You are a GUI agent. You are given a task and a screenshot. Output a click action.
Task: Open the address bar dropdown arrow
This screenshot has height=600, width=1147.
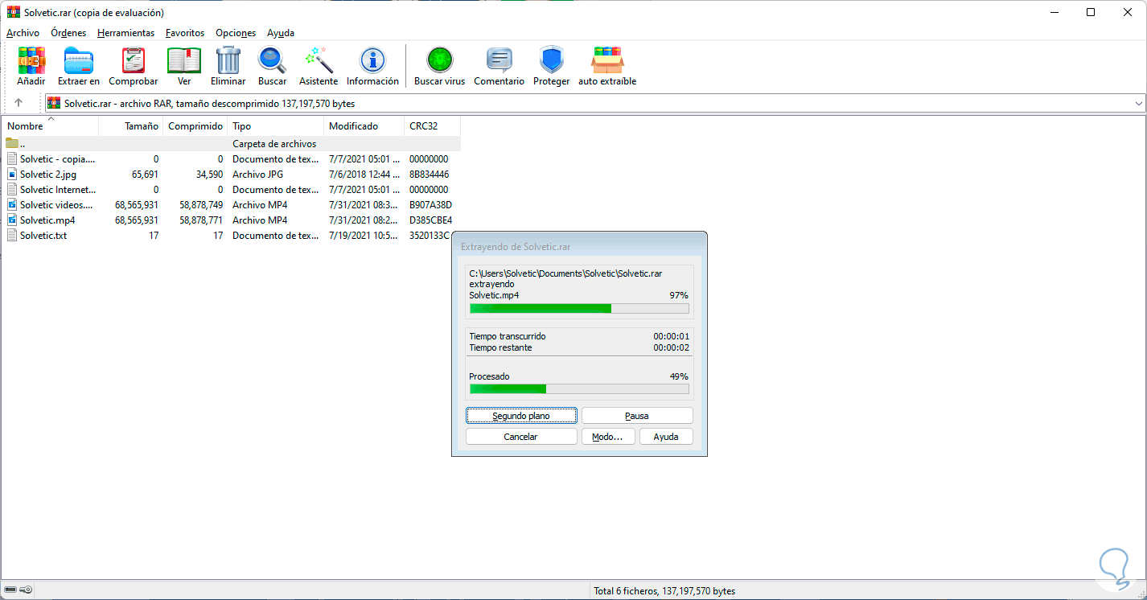coord(1138,104)
